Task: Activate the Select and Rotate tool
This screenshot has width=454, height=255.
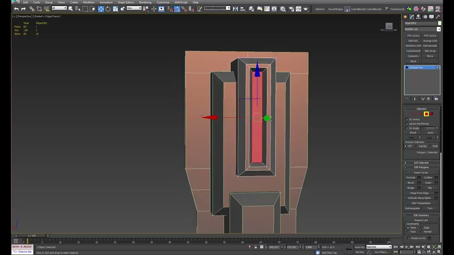Action: 108,9
